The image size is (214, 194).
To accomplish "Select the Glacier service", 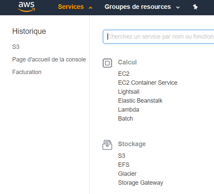I will (x=127, y=174).
